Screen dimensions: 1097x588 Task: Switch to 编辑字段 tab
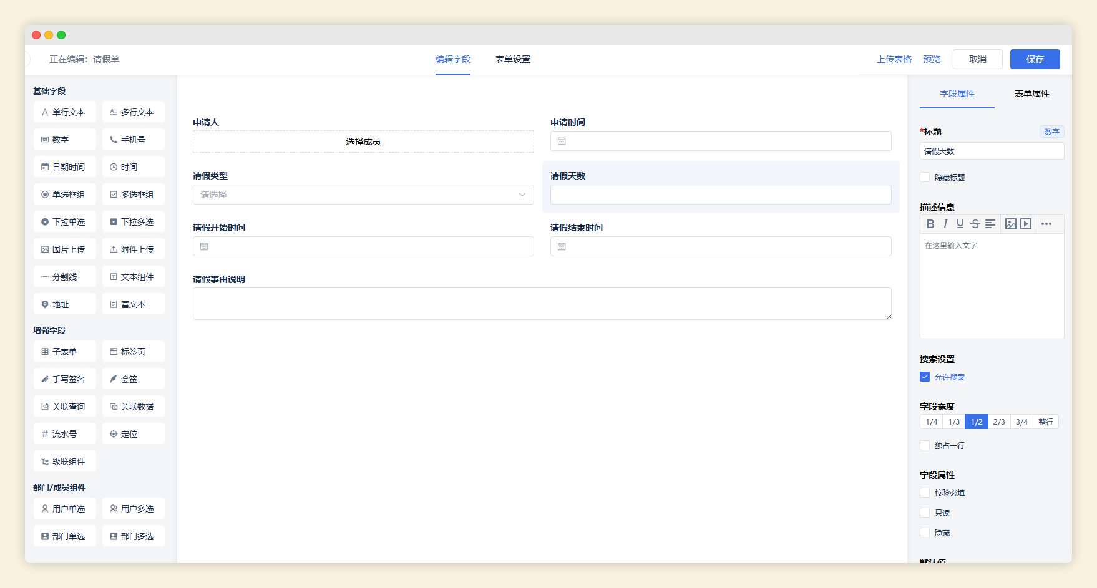(453, 59)
